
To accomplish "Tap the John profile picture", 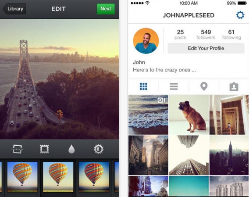I will point(146,41).
